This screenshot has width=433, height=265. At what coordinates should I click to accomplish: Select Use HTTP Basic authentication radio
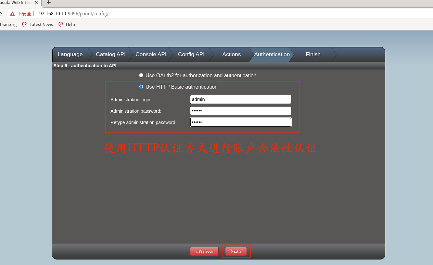(x=141, y=87)
